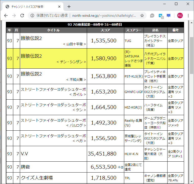Select the チャレンジ！ハイスコア検索 tab
194x184 pixels.
pyautogui.click(x=33, y=7)
